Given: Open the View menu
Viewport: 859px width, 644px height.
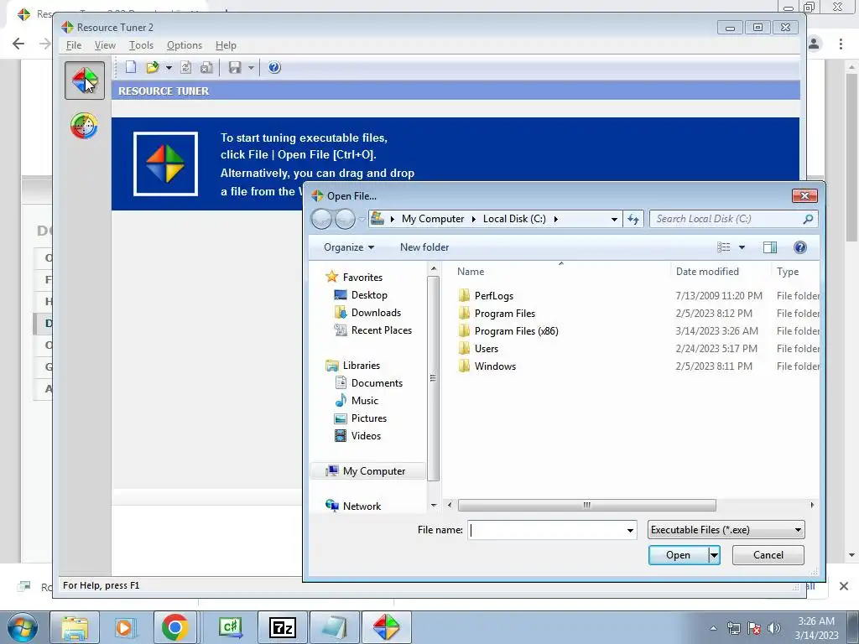Looking at the screenshot, I should tap(105, 45).
